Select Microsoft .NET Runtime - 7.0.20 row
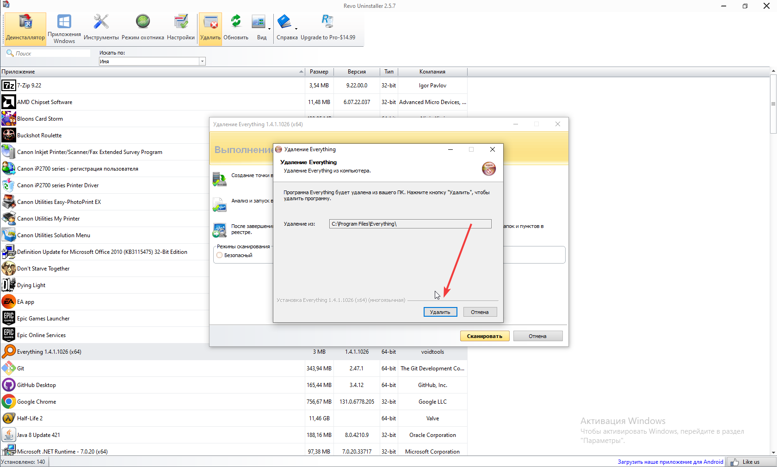The width and height of the screenshot is (777, 467). [234, 451]
